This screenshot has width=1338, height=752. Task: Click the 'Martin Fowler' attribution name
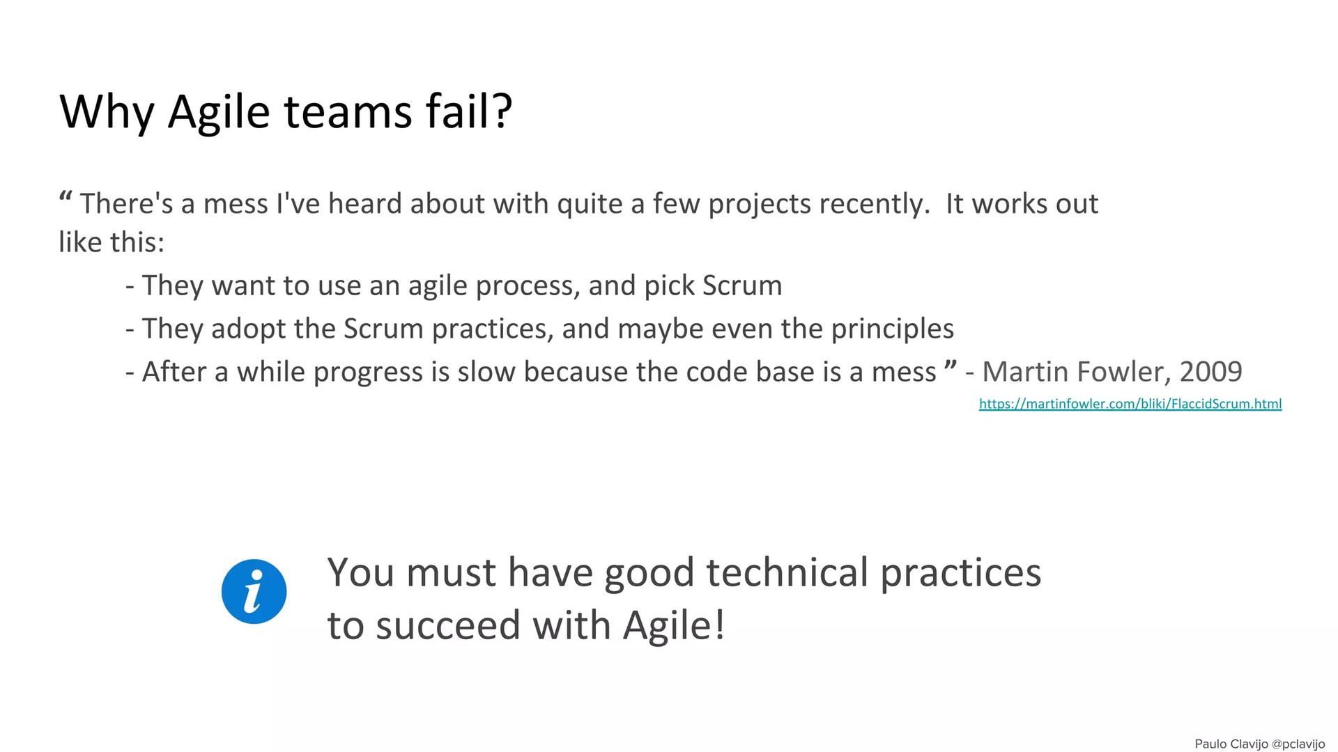click(1075, 372)
